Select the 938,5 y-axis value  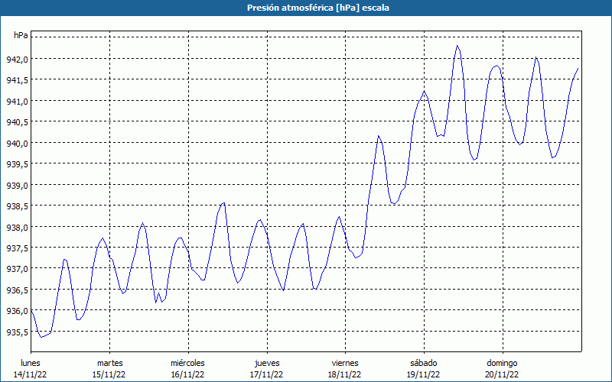click(18, 206)
